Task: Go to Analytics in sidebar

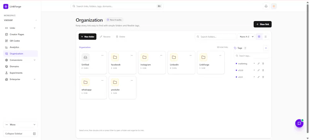Action: tap(20, 47)
